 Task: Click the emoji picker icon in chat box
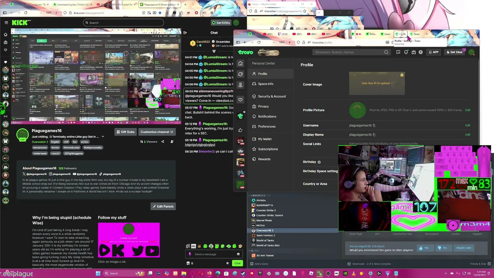coord(238,254)
